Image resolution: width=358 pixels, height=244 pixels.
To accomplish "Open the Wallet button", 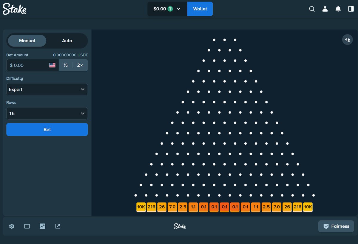I will (200, 9).
